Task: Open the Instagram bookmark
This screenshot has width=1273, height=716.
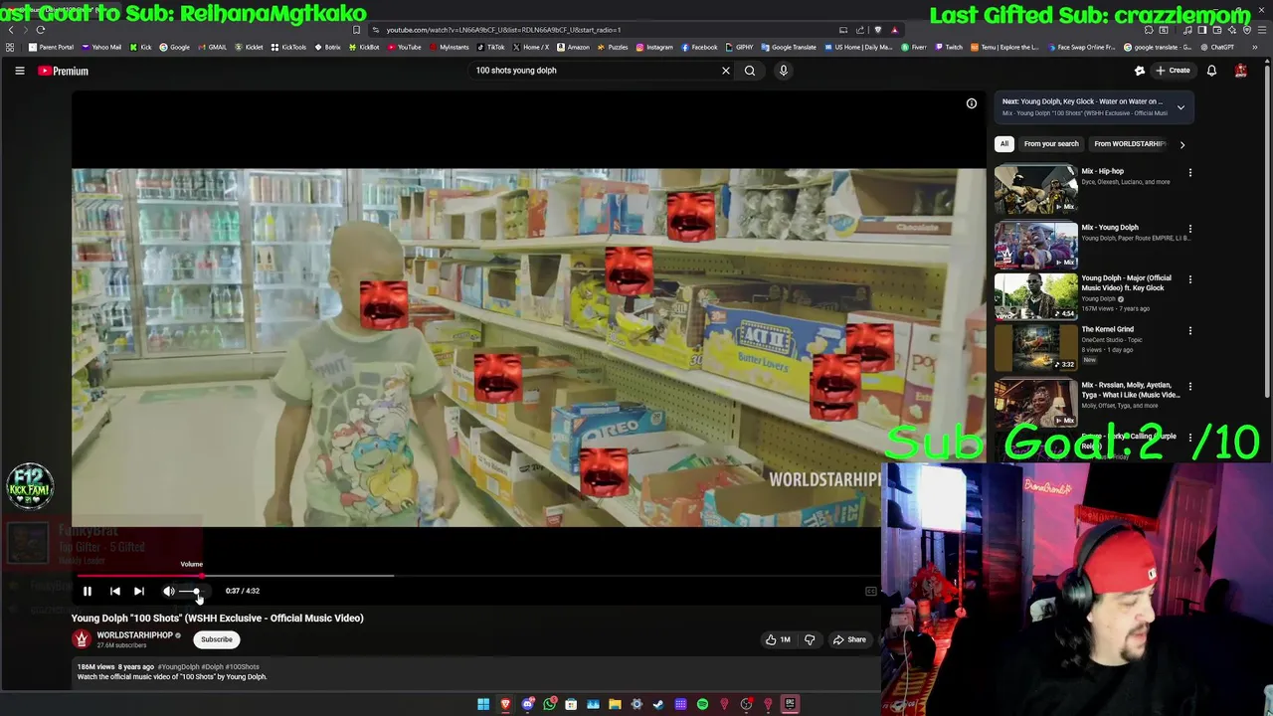Action: tap(654, 47)
